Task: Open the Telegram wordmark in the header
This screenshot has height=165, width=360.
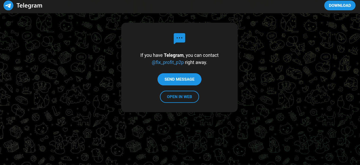Action: click(29, 5)
